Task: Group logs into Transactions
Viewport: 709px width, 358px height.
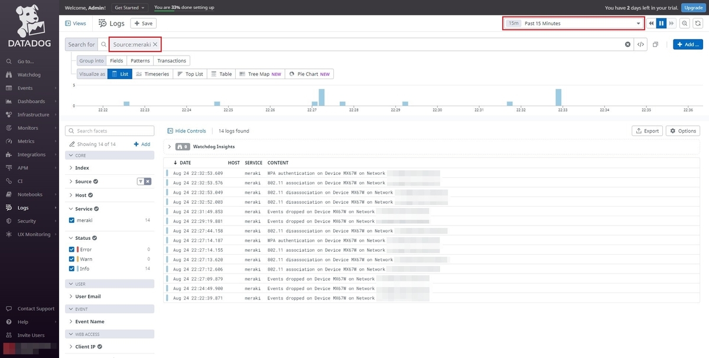Action: (172, 61)
